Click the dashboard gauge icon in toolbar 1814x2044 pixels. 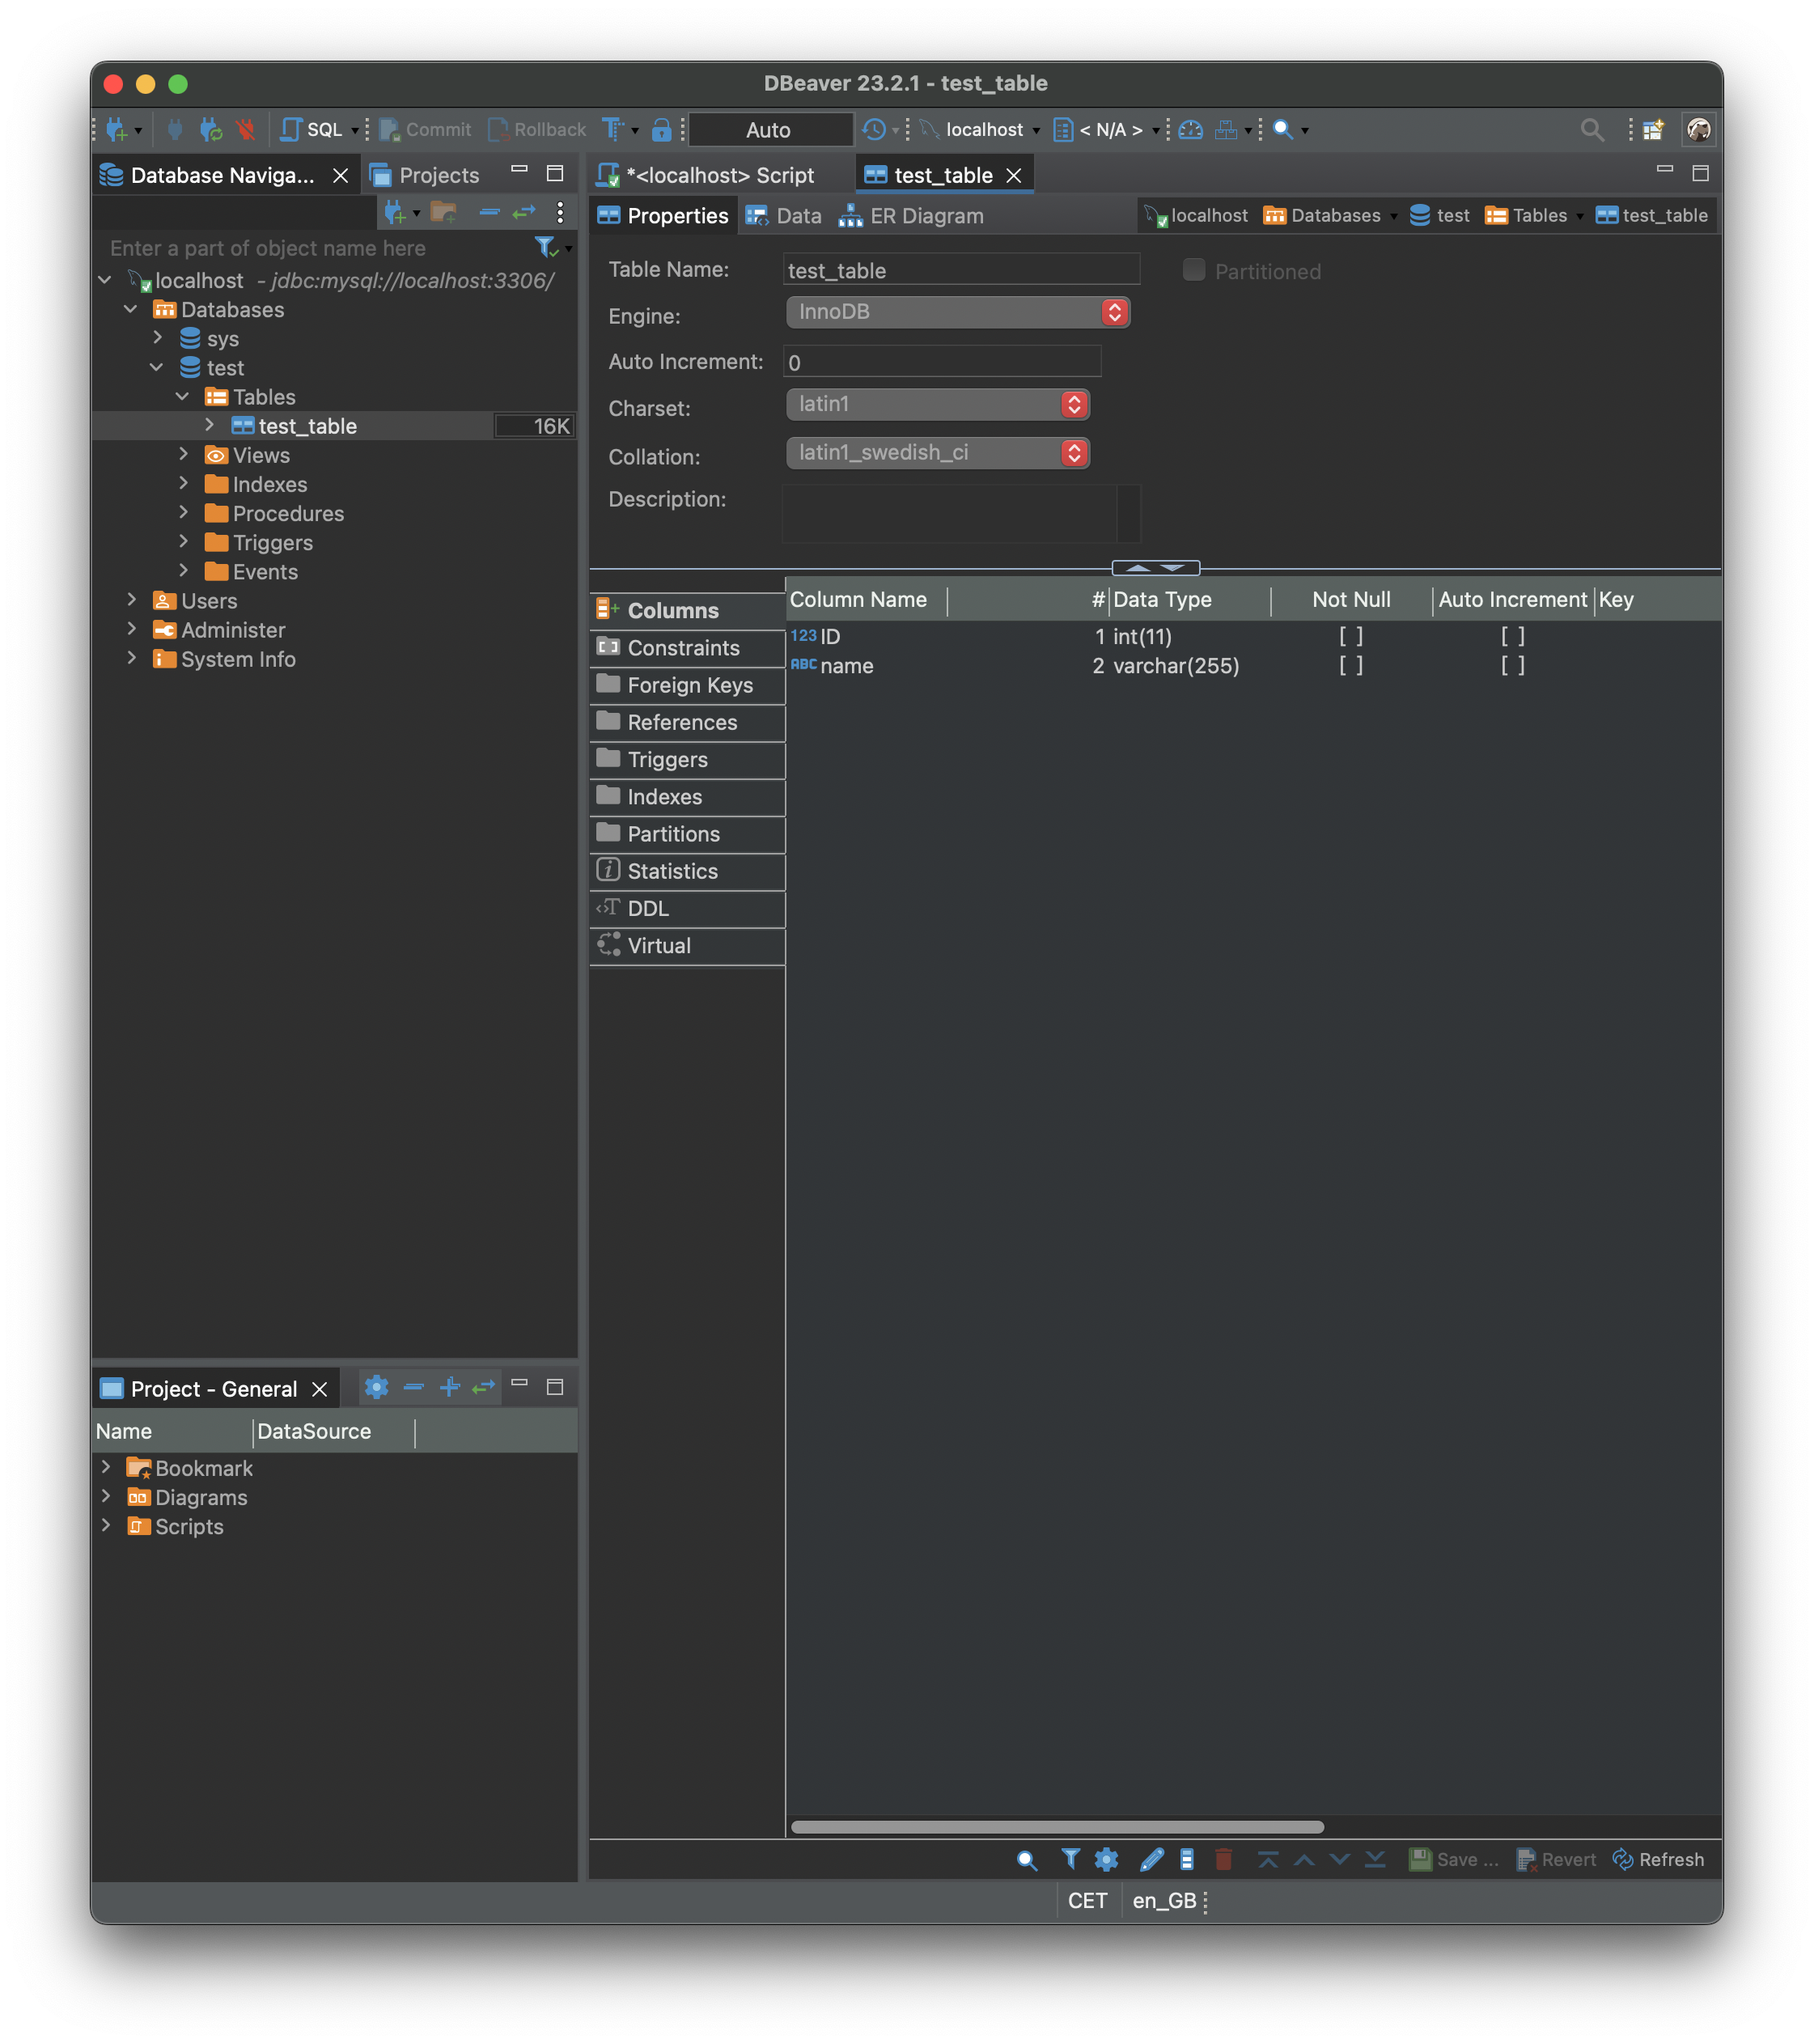(1190, 130)
